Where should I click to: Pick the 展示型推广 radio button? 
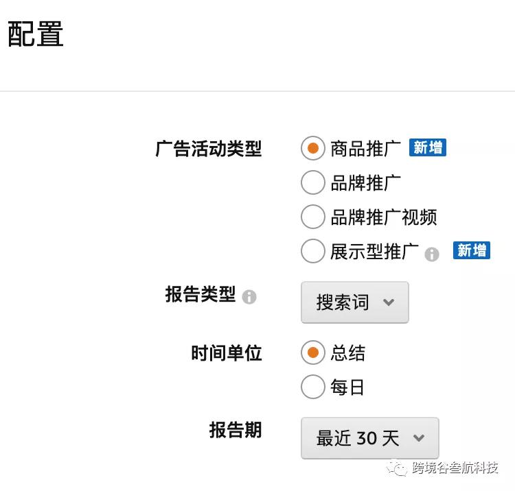pyautogui.click(x=312, y=251)
